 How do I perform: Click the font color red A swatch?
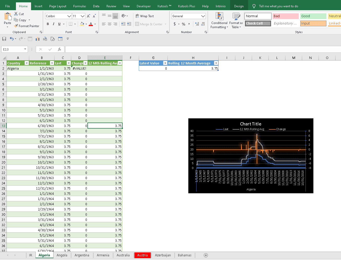tap(91, 24)
